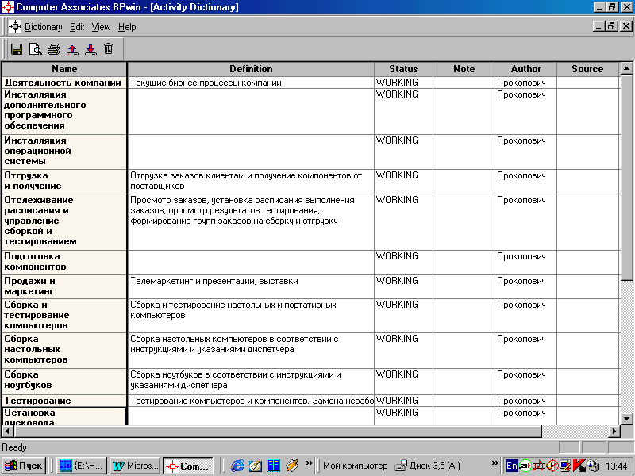635x476 pixels.
Task: Select the Отгрузка и получение name cell
Action: pyautogui.click(x=64, y=182)
